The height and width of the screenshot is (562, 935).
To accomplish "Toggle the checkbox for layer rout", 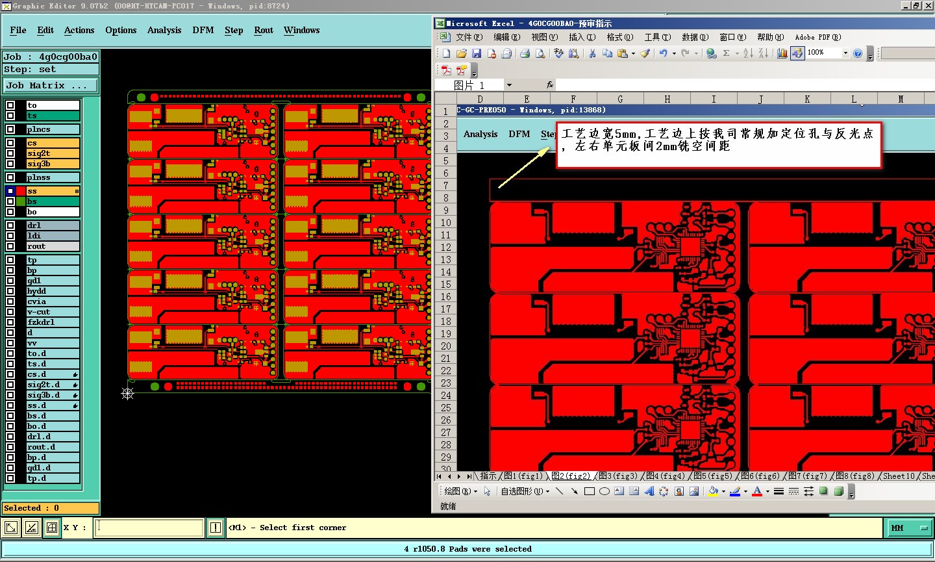I will [10, 246].
